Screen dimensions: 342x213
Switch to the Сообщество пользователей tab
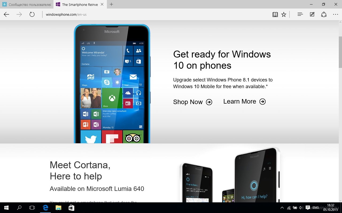click(x=27, y=5)
